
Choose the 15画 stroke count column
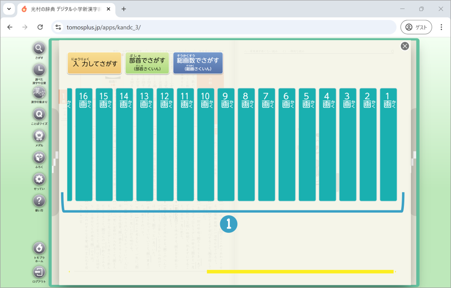[x=104, y=145]
